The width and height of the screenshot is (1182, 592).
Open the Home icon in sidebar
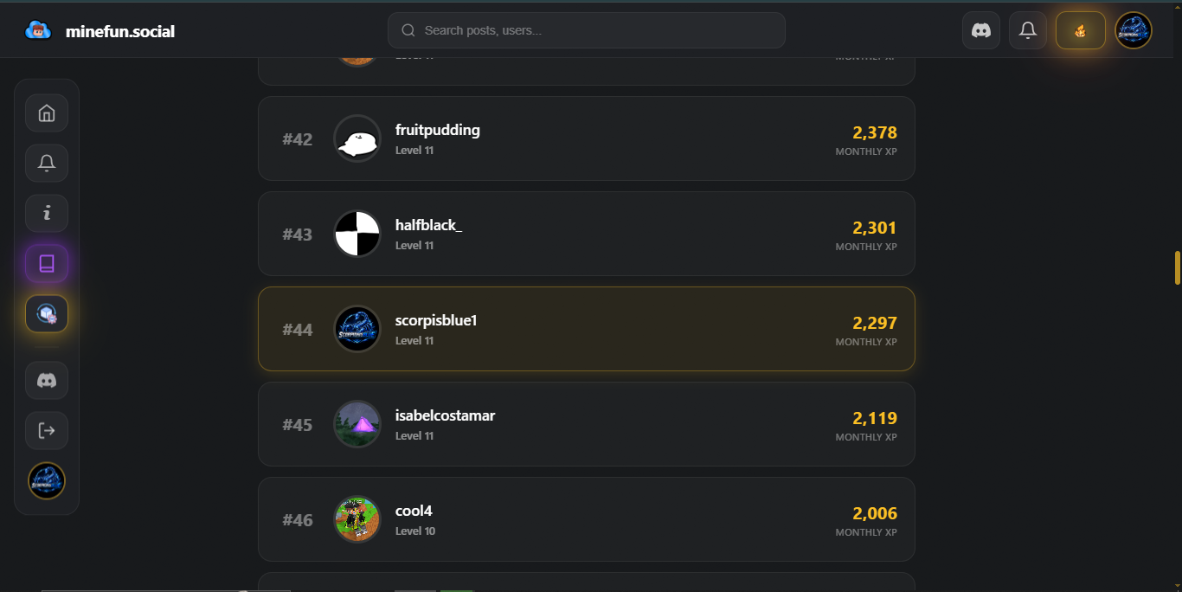click(47, 113)
